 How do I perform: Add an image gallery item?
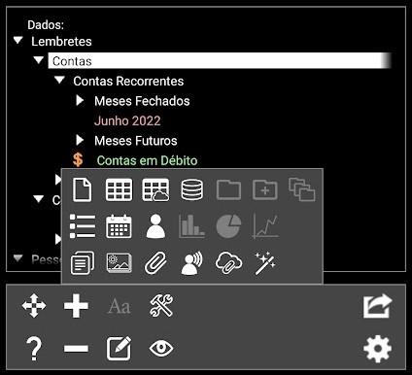(x=119, y=262)
